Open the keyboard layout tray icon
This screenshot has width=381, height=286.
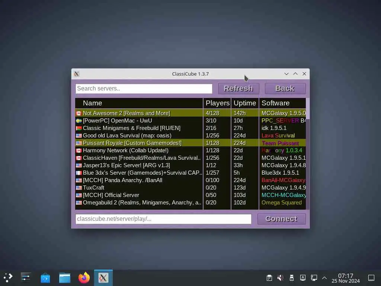[x=303, y=278]
